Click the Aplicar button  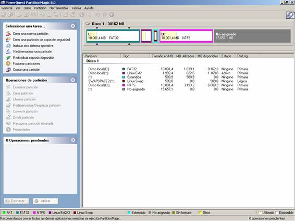[x=45, y=201]
